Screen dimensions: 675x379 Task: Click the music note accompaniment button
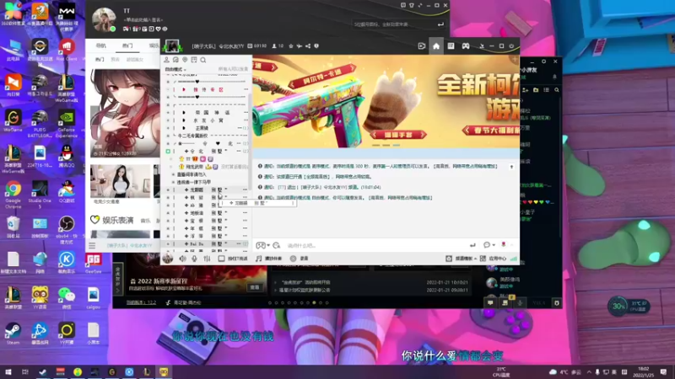[x=269, y=259]
